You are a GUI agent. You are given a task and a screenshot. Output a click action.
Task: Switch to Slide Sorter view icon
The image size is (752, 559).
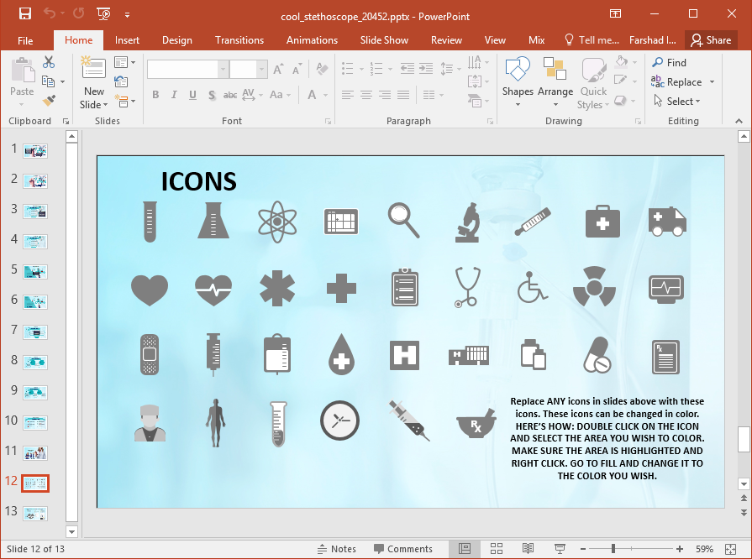click(x=497, y=548)
